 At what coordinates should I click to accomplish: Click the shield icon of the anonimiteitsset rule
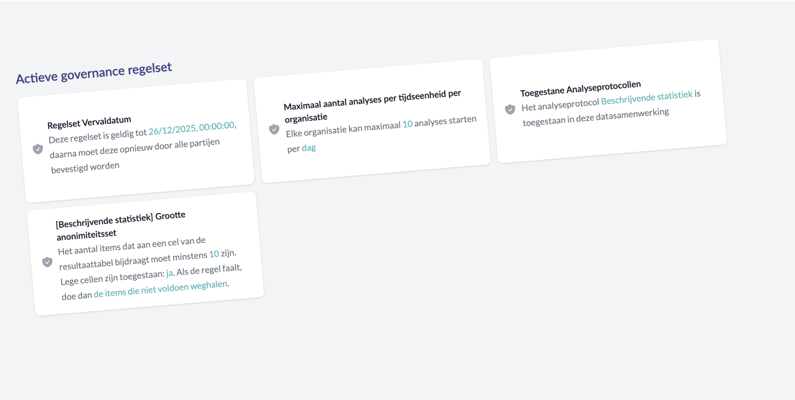click(x=47, y=262)
